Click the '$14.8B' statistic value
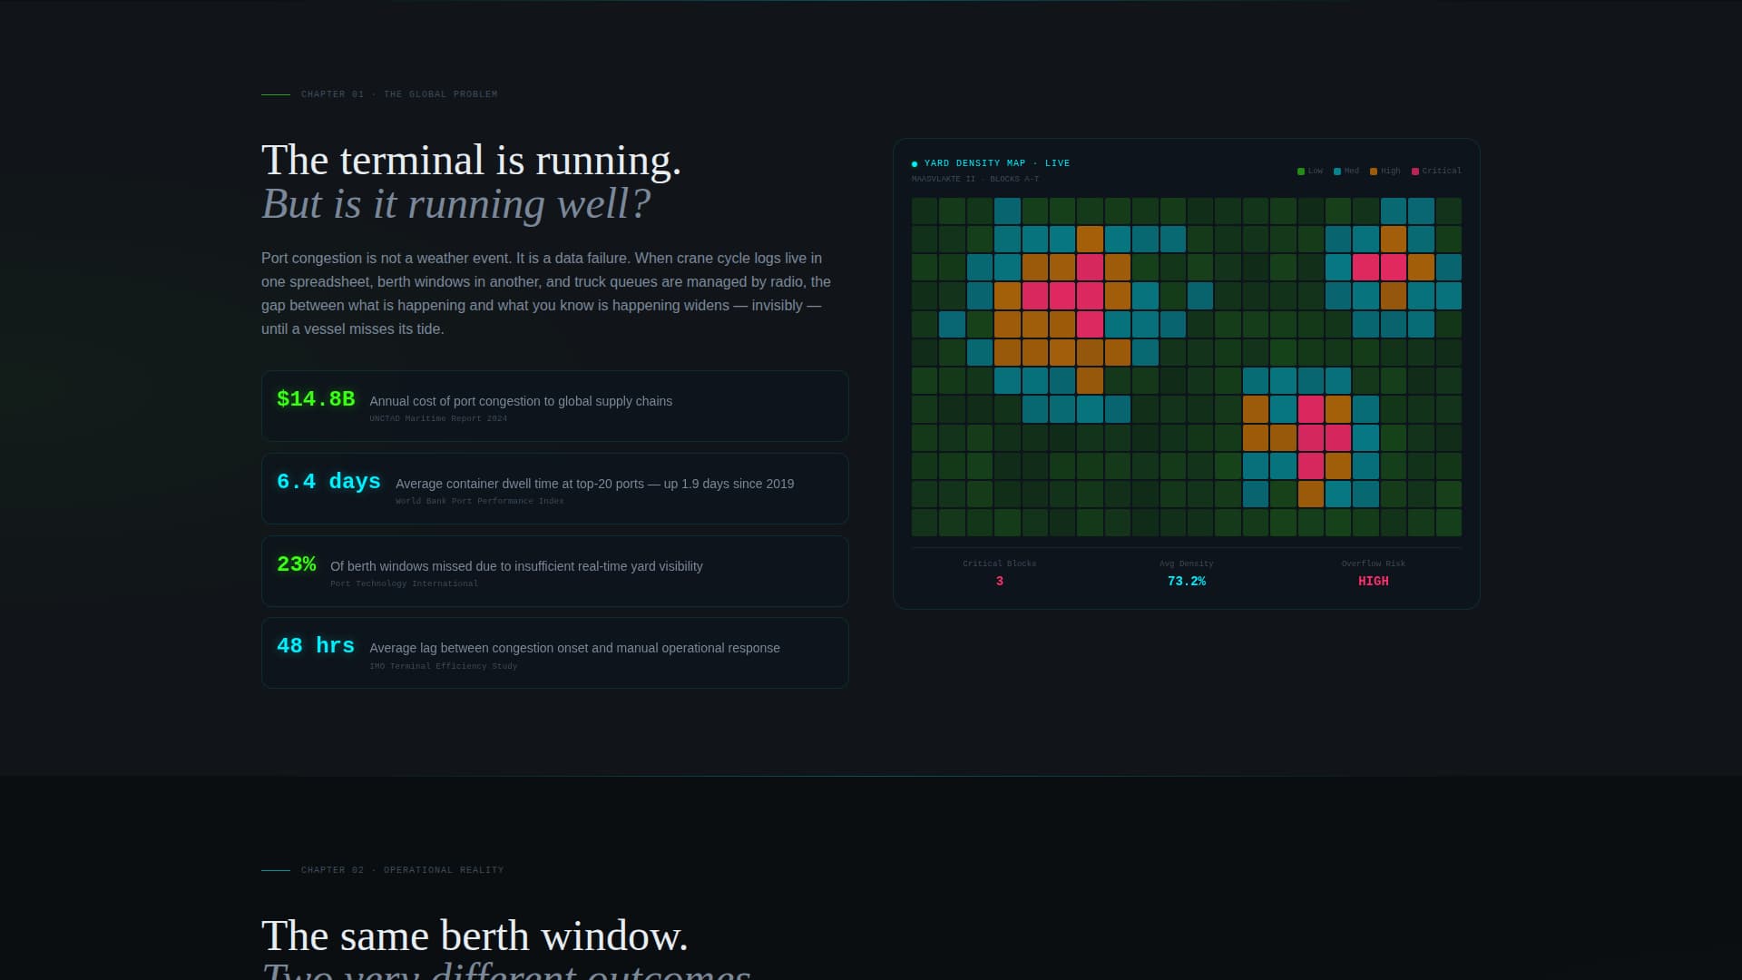This screenshot has height=980, width=1742. pos(316,399)
